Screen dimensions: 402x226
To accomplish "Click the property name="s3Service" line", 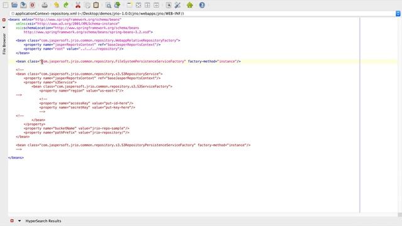I will pyautogui.click(x=50, y=82).
